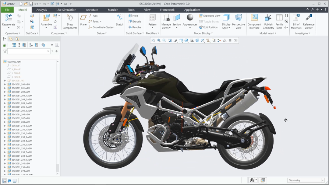Open the Applications tab

[x=192, y=10]
